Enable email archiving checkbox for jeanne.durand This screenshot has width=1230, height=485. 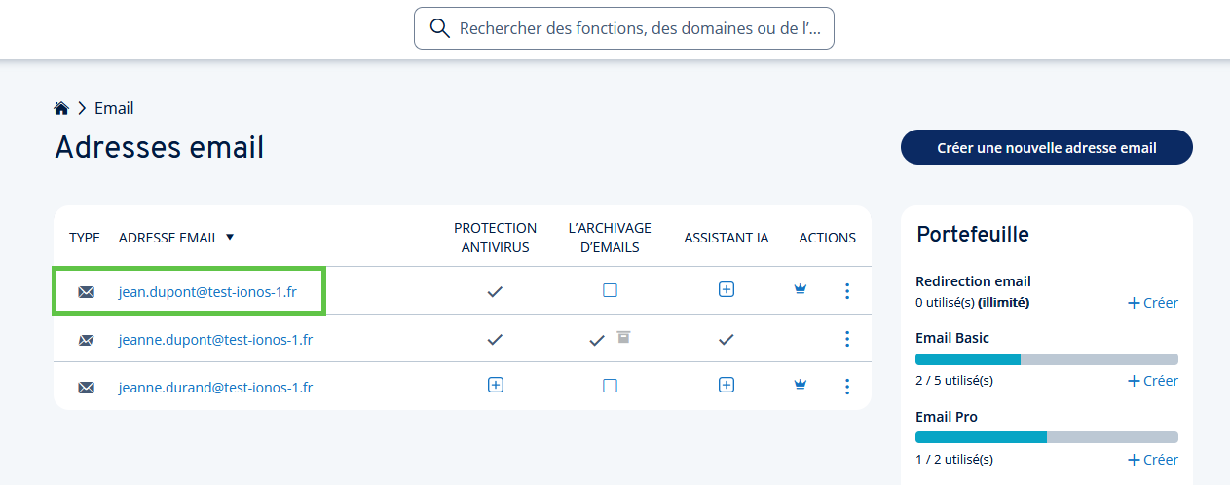(610, 386)
